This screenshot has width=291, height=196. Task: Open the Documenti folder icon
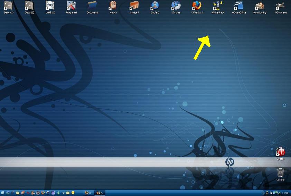[x=92, y=6]
